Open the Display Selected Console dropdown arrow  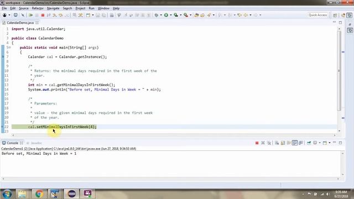pos(320,143)
